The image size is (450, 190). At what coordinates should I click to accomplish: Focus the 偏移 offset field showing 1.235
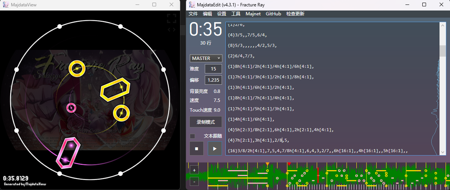click(x=213, y=80)
